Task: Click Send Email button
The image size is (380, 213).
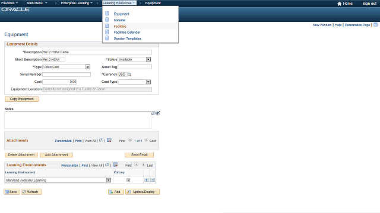Action: [140, 155]
